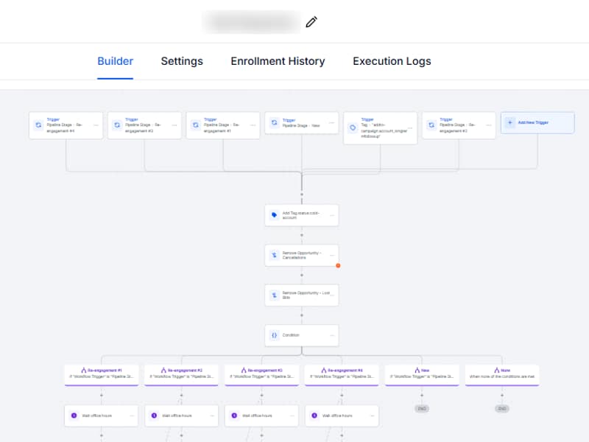This screenshot has width=589, height=442.
Task: Add step under Re-engagement #4 branch
Action: pyautogui.click(x=342, y=396)
